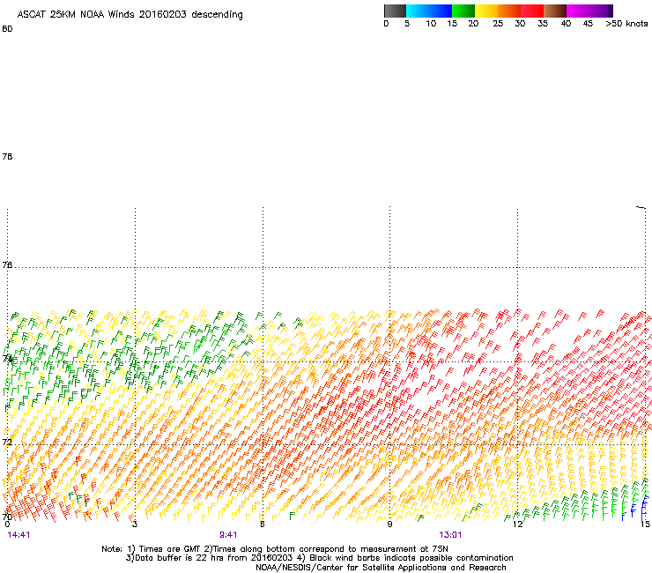Image resolution: width=652 pixels, height=573 pixels.
Task: Click the '15' longitude label at bottom right
Action: click(x=645, y=525)
